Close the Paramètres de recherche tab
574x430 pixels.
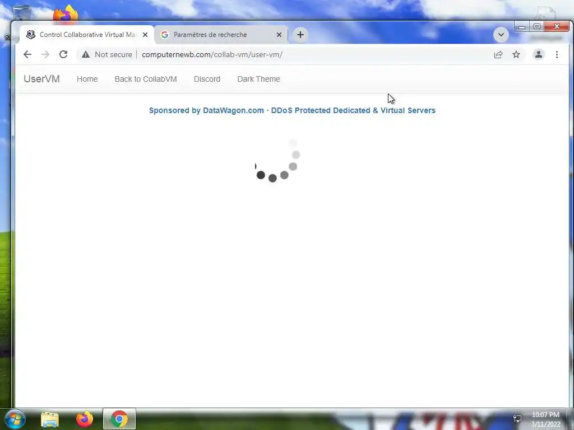tap(279, 35)
